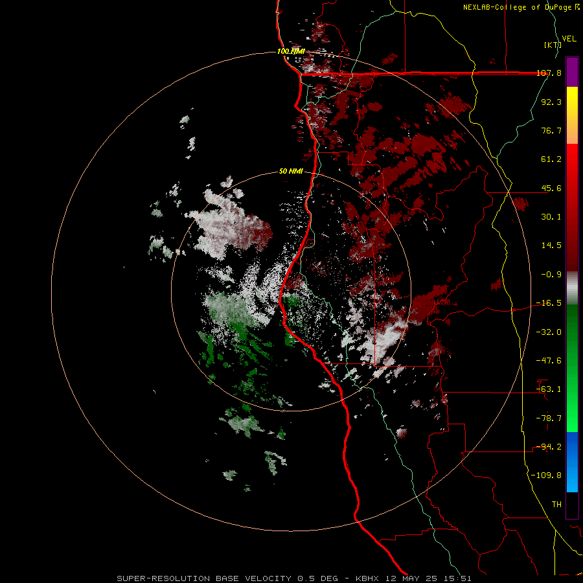Click the 100 NMI range ring label
This screenshot has width=583, height=583.
tap(291, 51)
